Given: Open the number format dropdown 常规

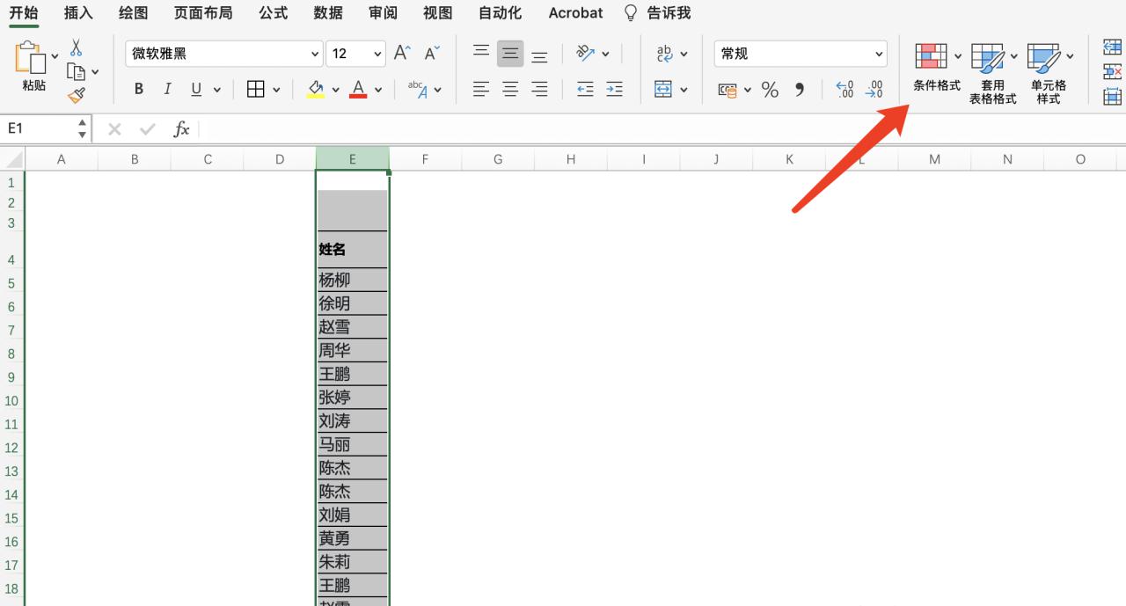Looking at the screenshot, I should click(879, 54).
